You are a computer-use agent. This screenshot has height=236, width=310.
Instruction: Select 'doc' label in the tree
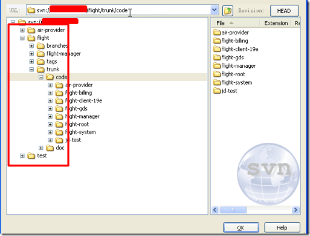tap(60, 148)
